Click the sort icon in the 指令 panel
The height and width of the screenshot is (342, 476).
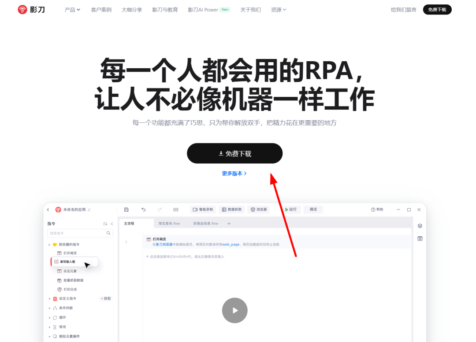[x=105, y=224]
